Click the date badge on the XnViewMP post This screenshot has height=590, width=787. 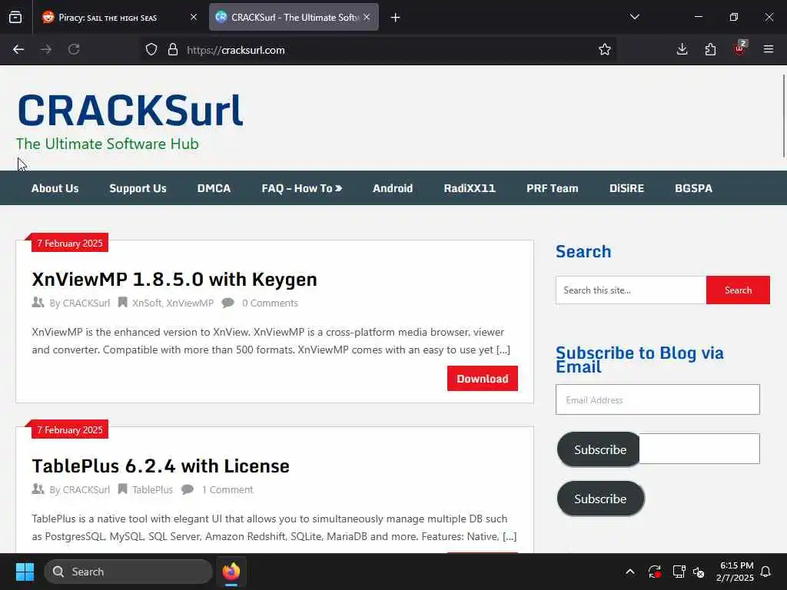(70, 244)
